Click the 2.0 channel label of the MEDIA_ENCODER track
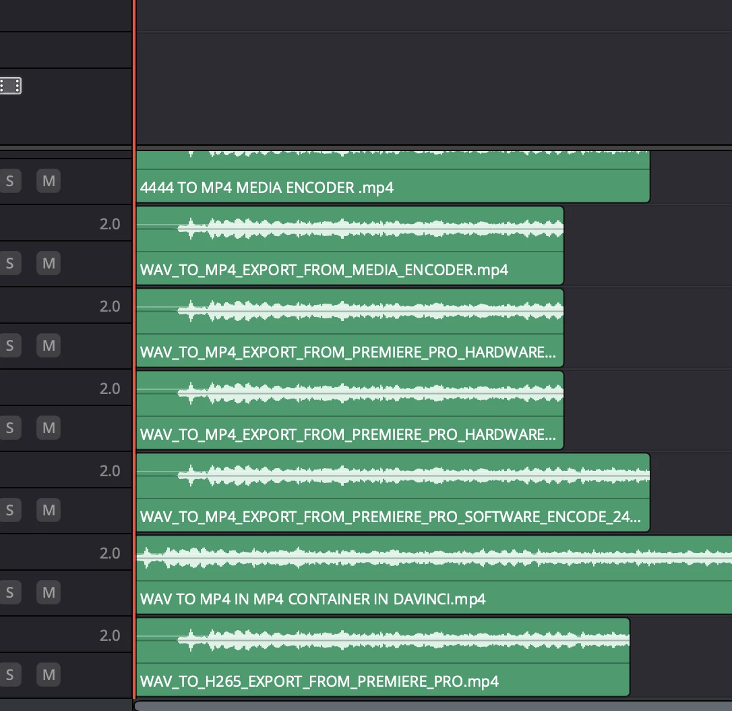The width and height of the screenshot is (732, 711). (110, 224)
